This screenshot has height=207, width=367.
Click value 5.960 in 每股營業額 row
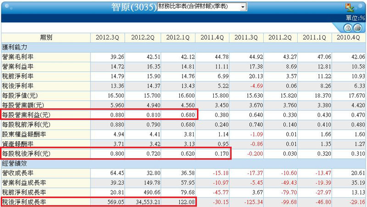[x=117, y=105]
